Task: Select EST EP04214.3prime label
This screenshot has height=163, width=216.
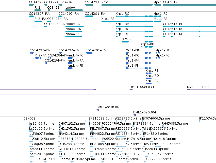Action: click(x=71, y=134)
